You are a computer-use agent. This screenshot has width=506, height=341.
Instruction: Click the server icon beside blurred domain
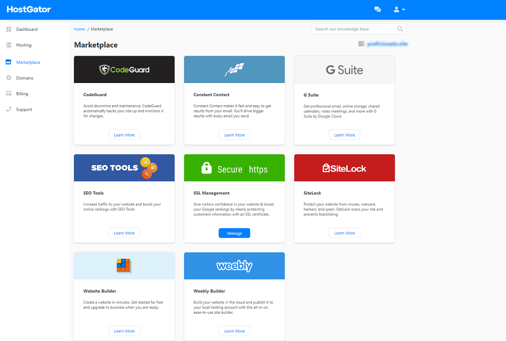pyautogui.click(x=361, y=44)
